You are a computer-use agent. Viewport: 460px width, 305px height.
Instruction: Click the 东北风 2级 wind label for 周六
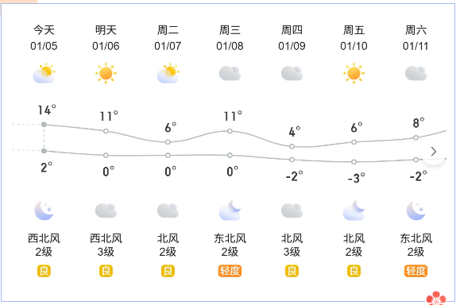tap(416, 245)
